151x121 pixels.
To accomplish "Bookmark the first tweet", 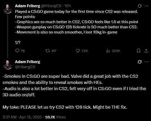I will pos(139,51).
